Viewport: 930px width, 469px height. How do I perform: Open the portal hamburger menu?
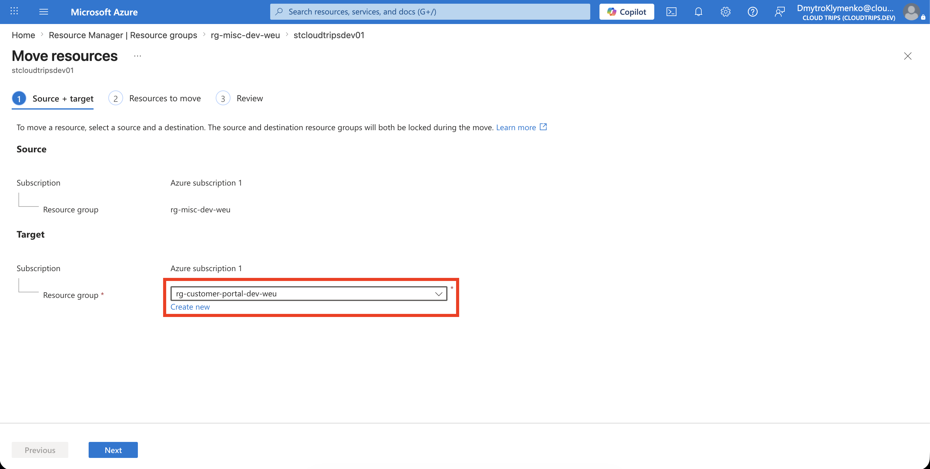[x=44, y=12]
